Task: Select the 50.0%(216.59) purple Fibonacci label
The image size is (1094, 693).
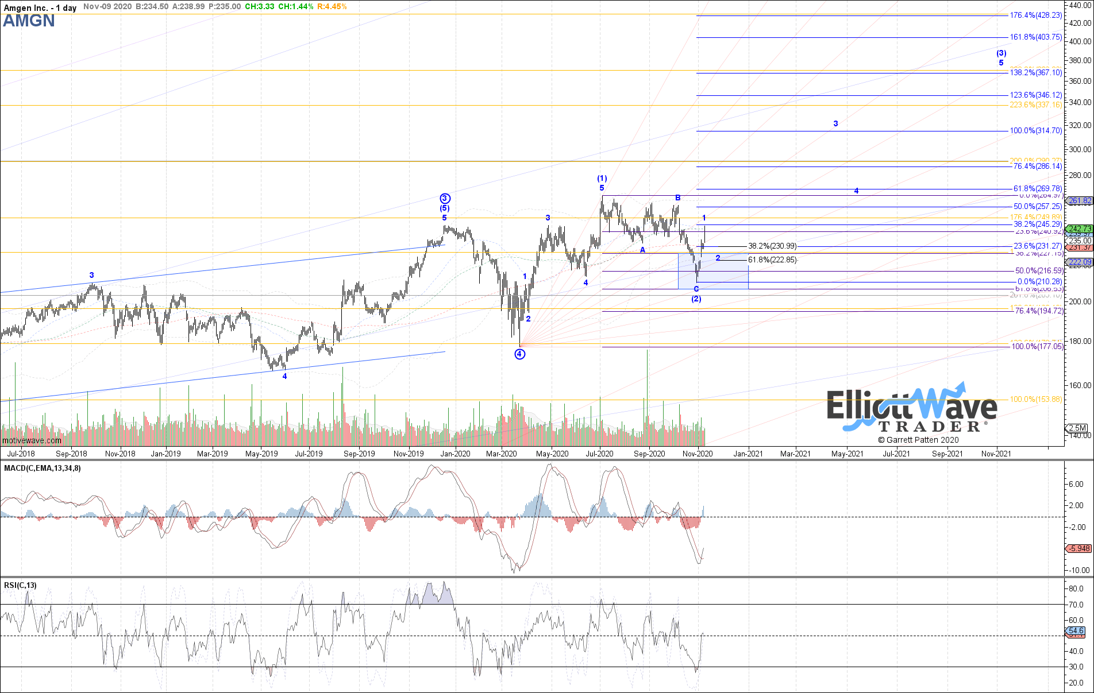Action: point(1039,271)
